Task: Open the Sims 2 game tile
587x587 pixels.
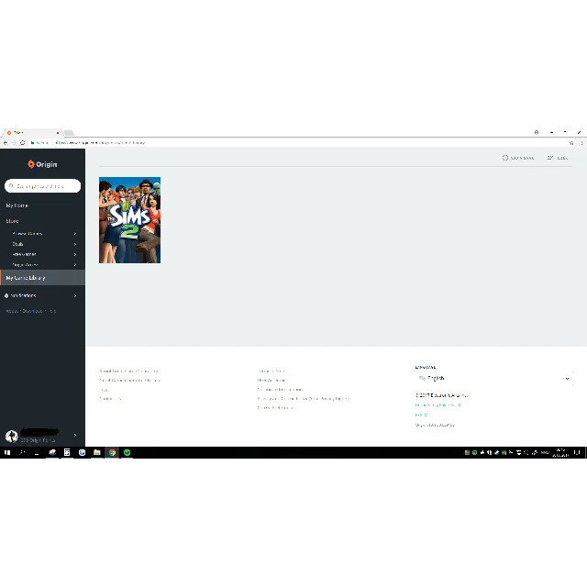Action: click(129, 220)
